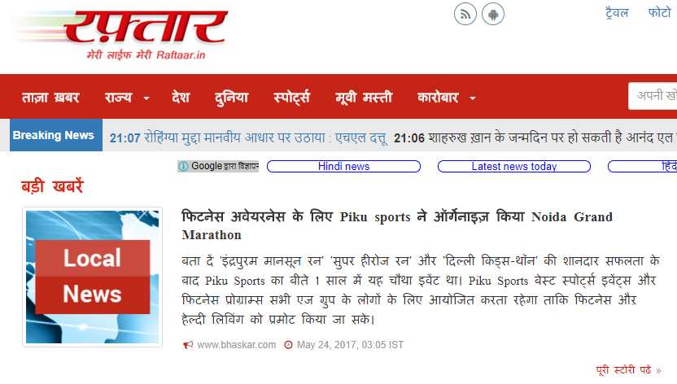Click the clock icon beside article date

[x=288, y=345]
